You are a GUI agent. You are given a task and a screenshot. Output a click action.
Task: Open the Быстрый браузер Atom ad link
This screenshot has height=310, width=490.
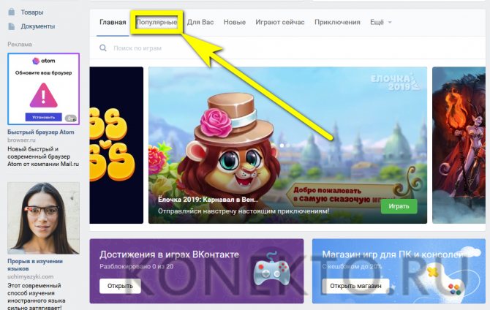pos(41,132)
